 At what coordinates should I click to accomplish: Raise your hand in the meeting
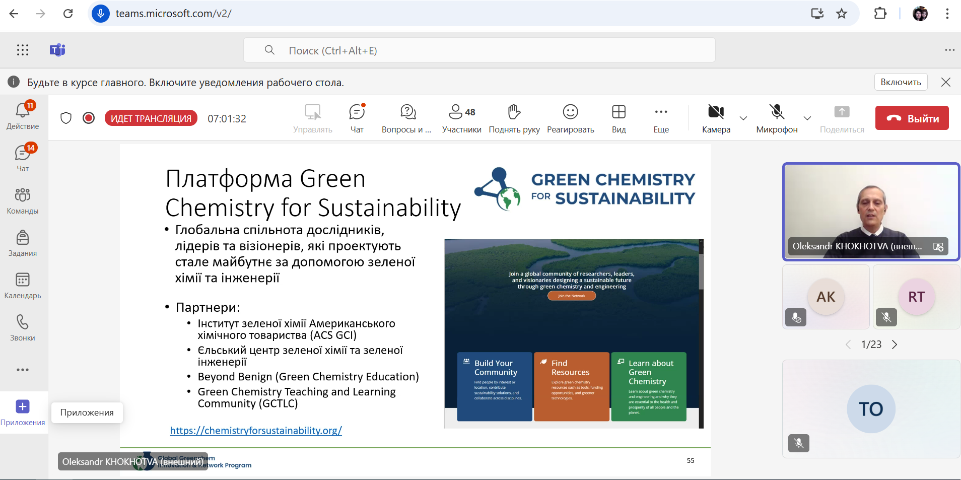coord(514,118)
